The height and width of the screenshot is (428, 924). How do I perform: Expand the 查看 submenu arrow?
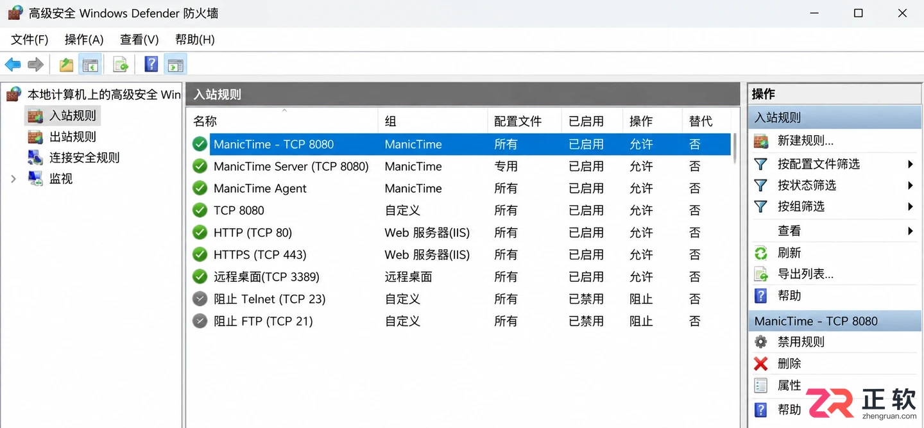point(911,231)
